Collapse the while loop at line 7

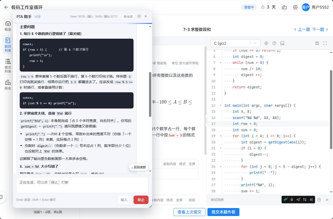coord(221,63)
